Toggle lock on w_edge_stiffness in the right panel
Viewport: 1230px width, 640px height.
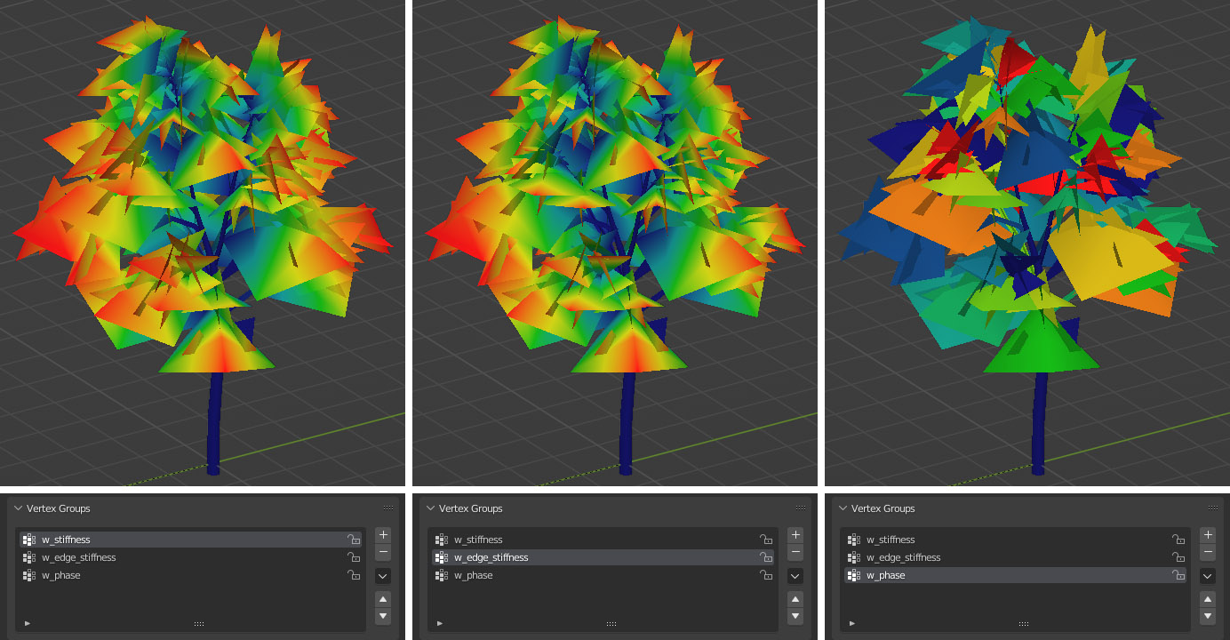point(1178,557)
